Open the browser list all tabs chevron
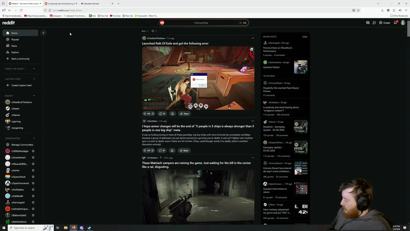410x231 pixels. coord(378,4)
